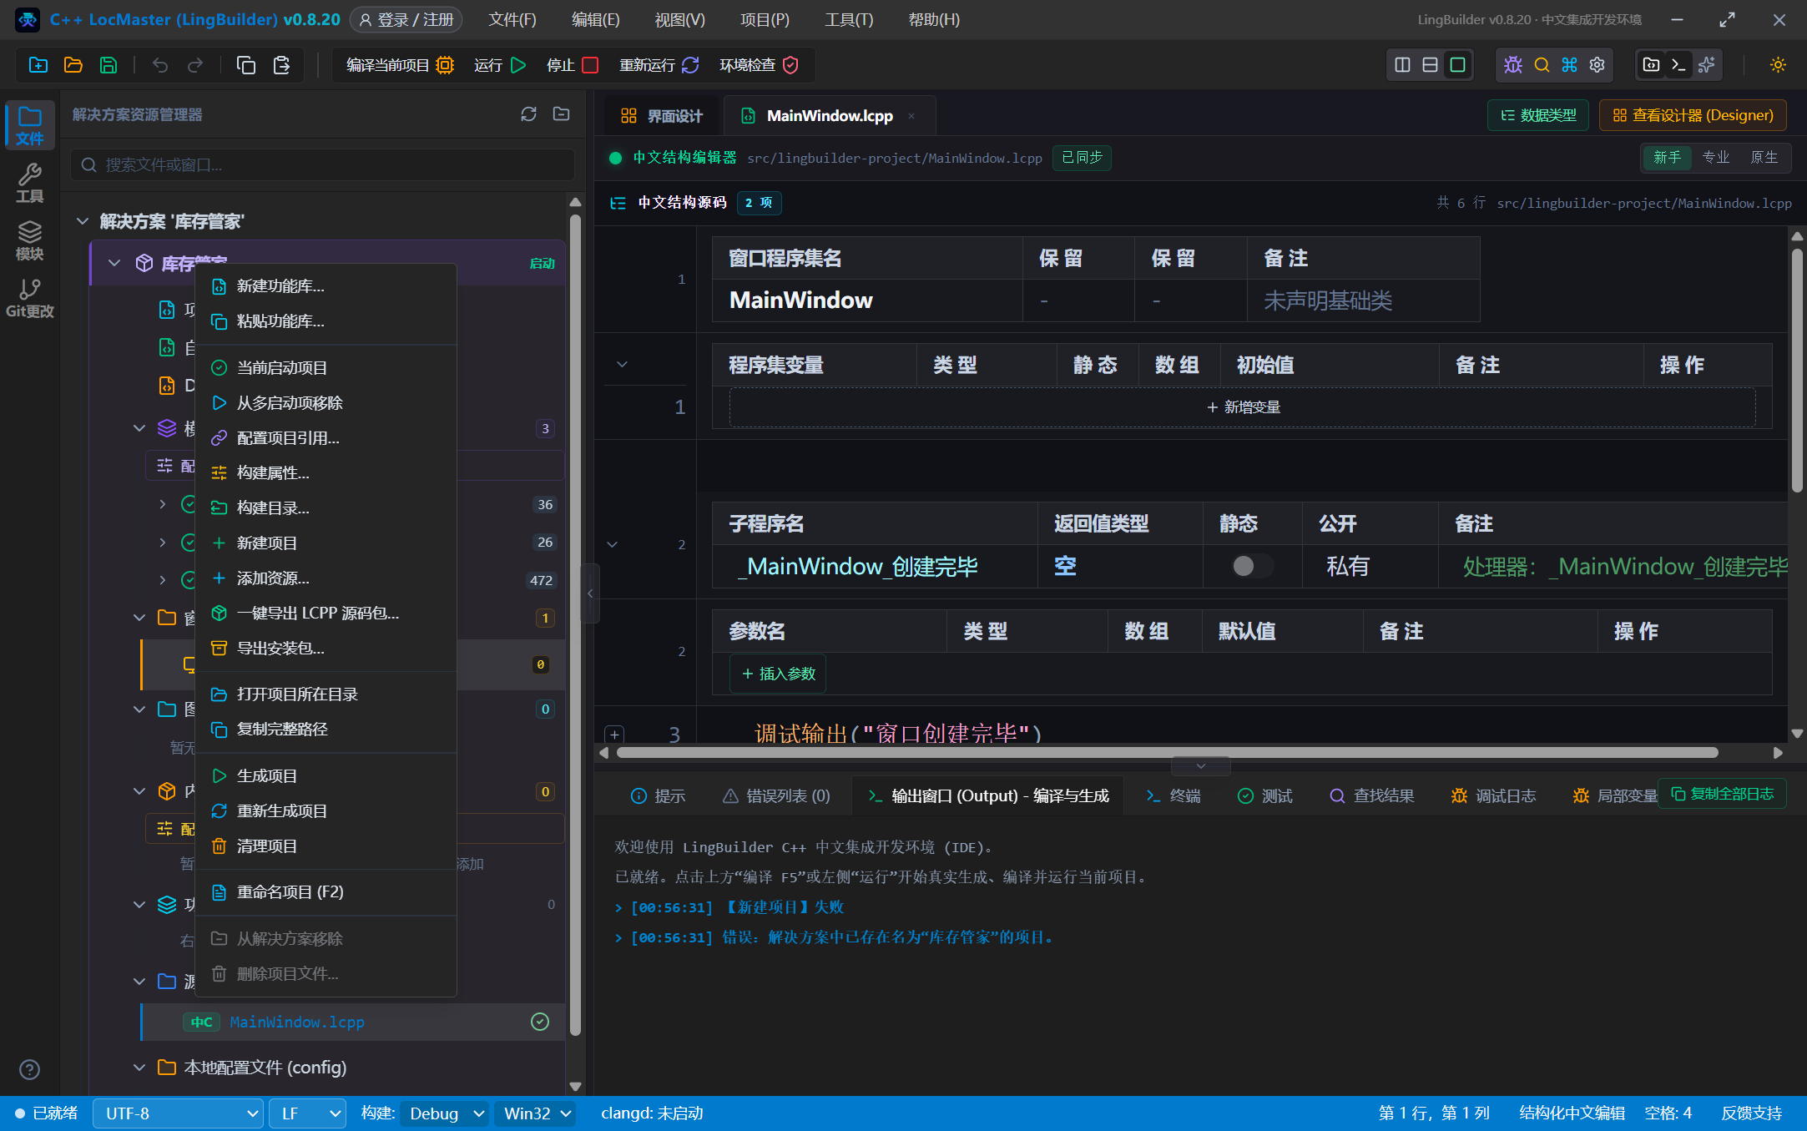Switch editor mode to 专业
The image size is (1807, 1131).
click(1715, 158)
